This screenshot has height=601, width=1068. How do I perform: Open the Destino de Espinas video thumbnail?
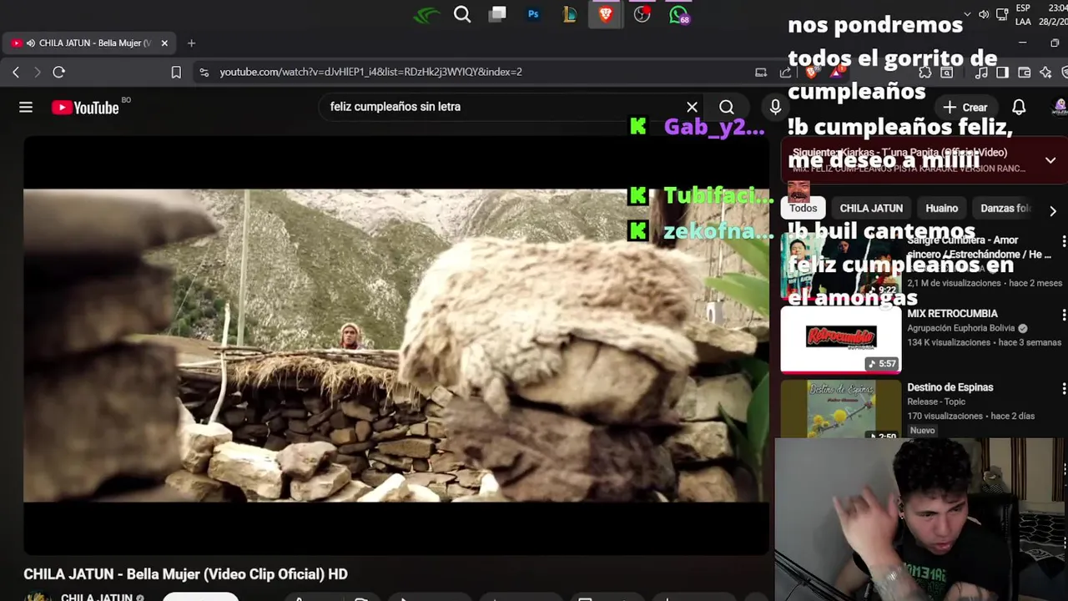click(x=841, y=409)
